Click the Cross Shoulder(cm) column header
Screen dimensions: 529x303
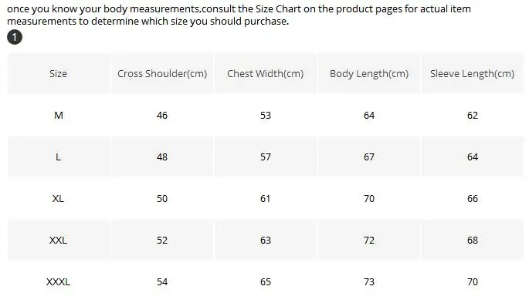(162, 73)
